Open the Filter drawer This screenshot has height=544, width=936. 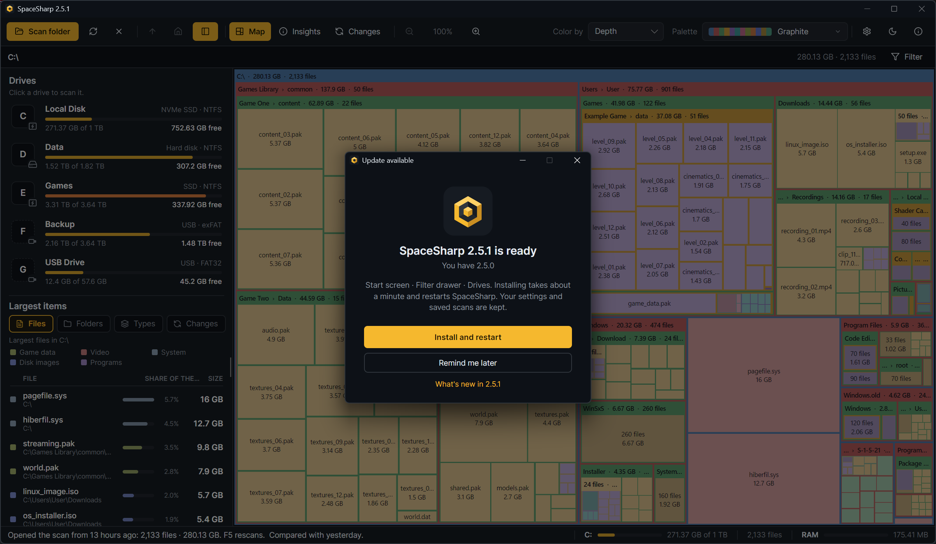tap(907, 57)
